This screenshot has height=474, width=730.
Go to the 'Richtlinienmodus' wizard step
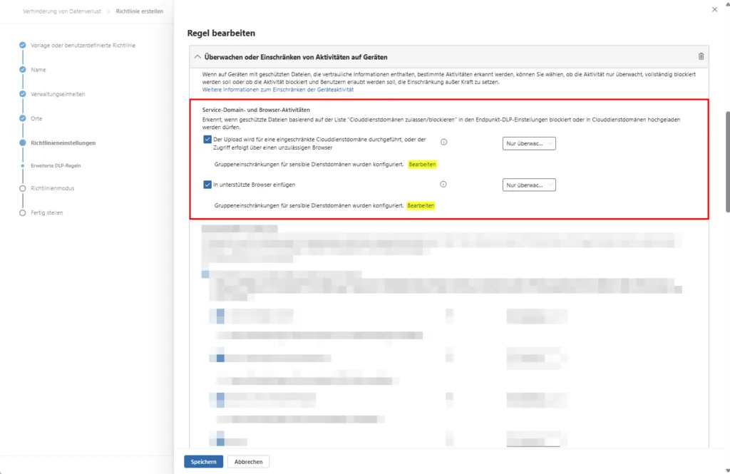pyautogui.click(x=52, y=188)
